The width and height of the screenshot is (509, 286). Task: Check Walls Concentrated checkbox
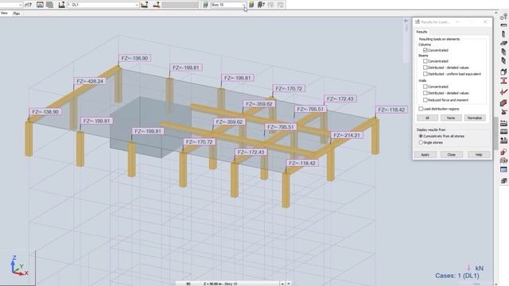point(425,87)
